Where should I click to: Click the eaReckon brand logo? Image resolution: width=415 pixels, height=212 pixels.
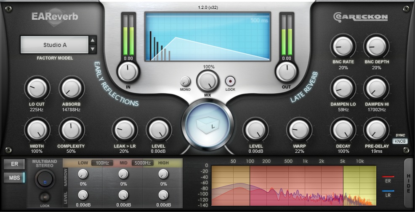click(360, 17)
